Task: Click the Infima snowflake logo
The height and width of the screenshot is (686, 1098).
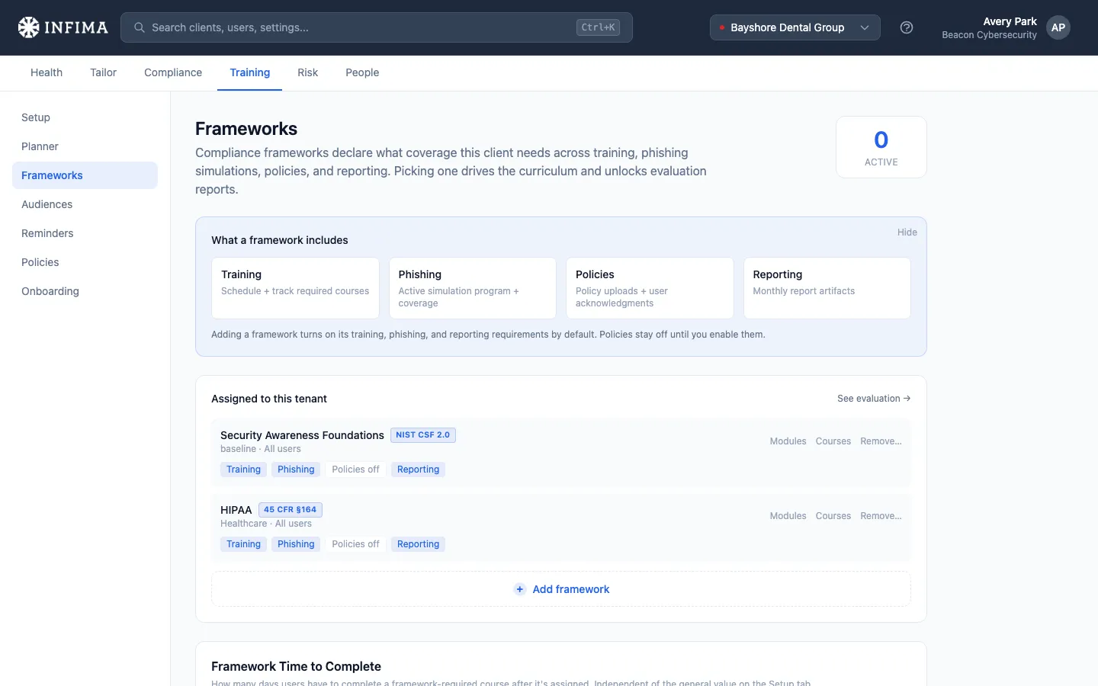Action: 29,27
